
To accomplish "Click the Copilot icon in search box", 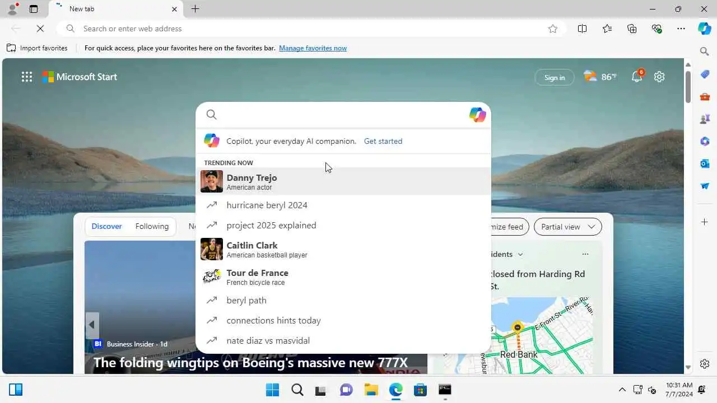I will click(477, 115).
